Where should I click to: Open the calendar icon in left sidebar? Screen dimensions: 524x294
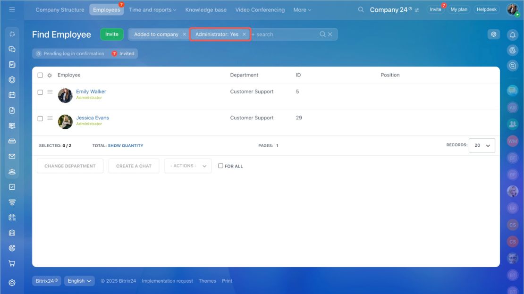12,95
